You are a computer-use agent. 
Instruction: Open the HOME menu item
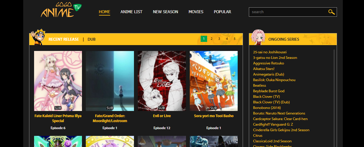105,12
